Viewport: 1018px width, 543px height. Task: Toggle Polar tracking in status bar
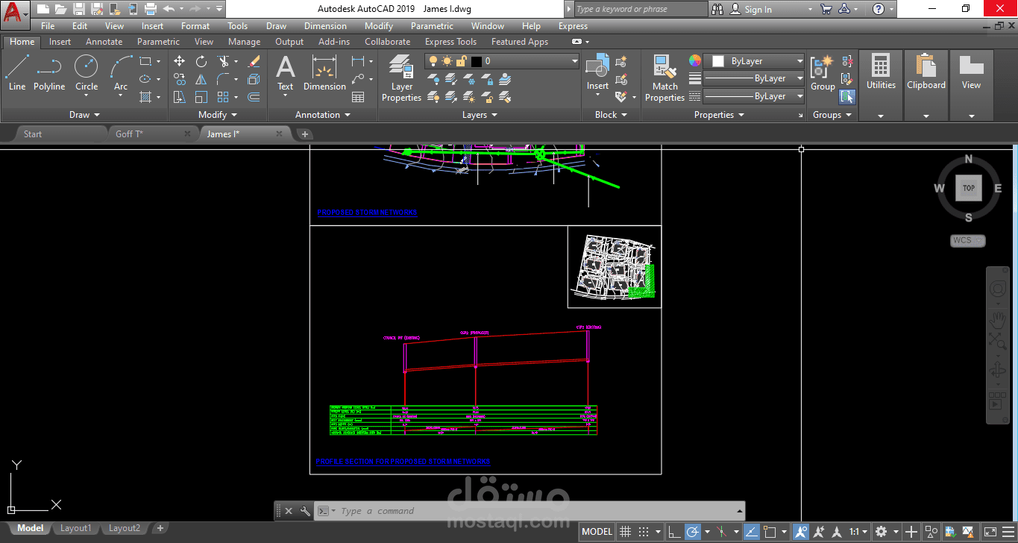692,532
